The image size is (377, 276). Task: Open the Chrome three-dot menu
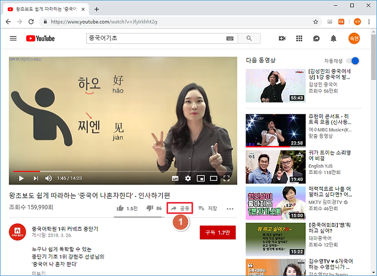point(369,22)
